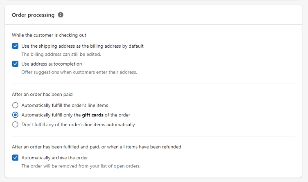Untick the Automatically archive the order checkbox box
308x182 pixels.
[x=15, y=158]
